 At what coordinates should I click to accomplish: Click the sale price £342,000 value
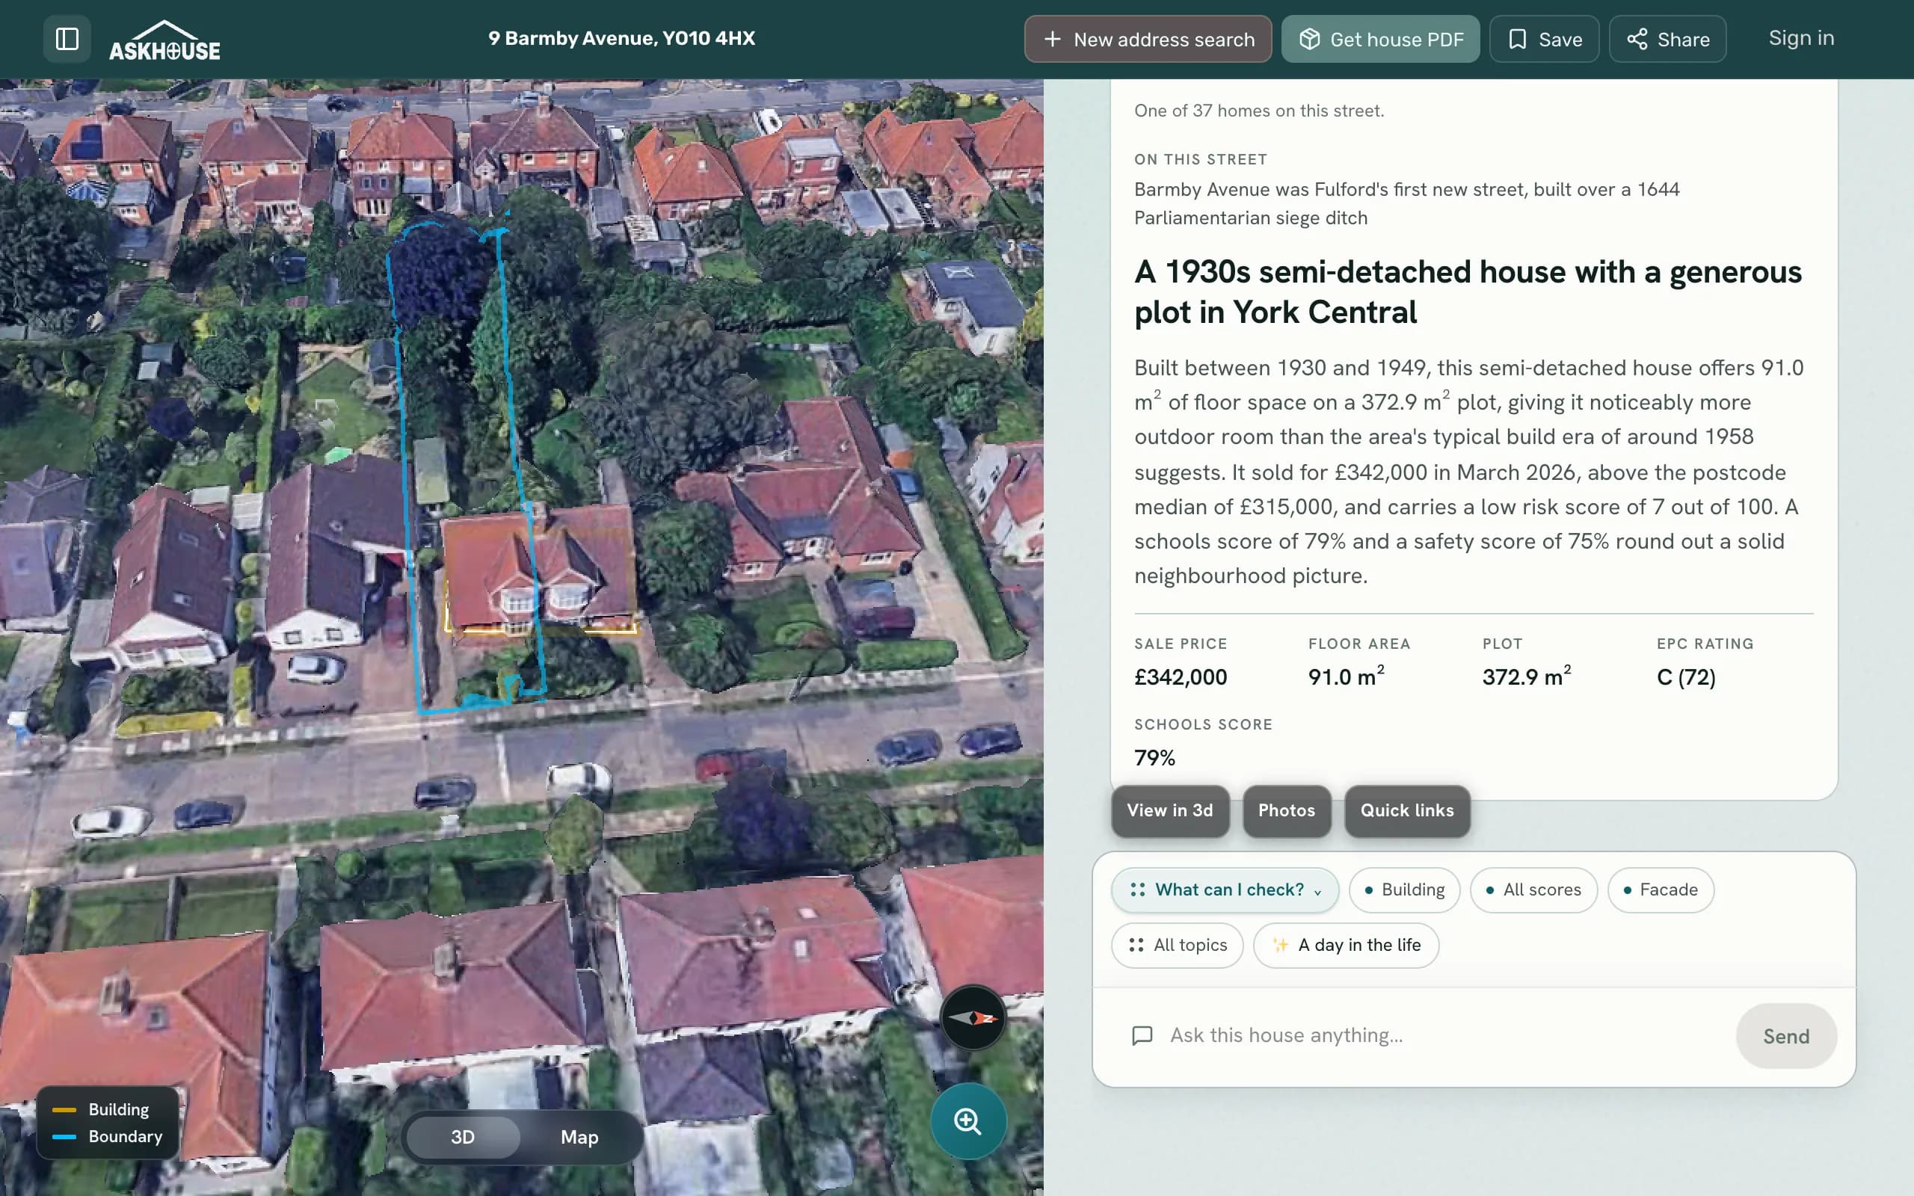[1180, 677]
